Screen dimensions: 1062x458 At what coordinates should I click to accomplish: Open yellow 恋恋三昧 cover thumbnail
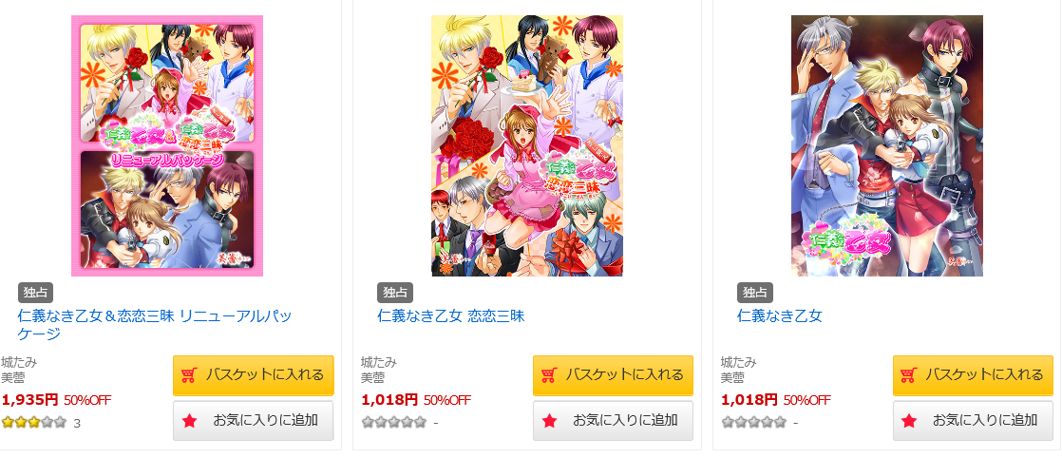[527, 145]
